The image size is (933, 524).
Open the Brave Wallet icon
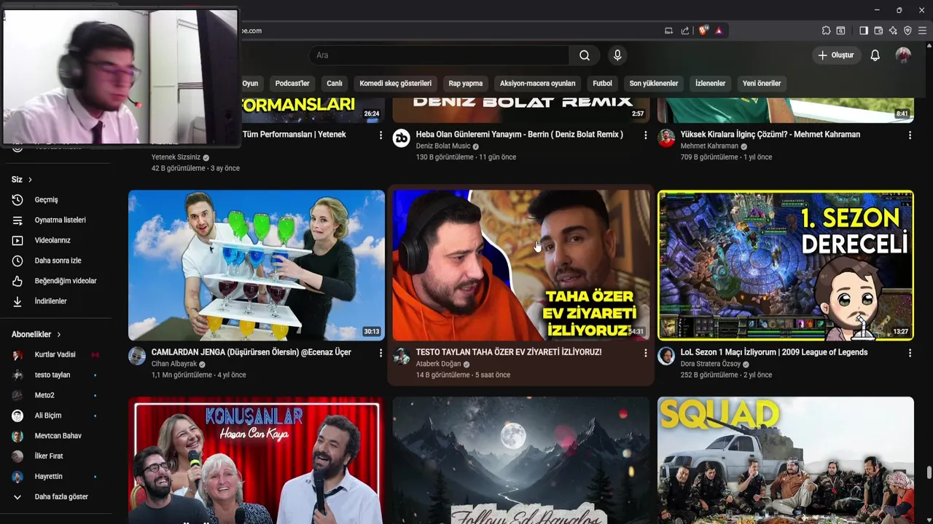click(878, 31)
